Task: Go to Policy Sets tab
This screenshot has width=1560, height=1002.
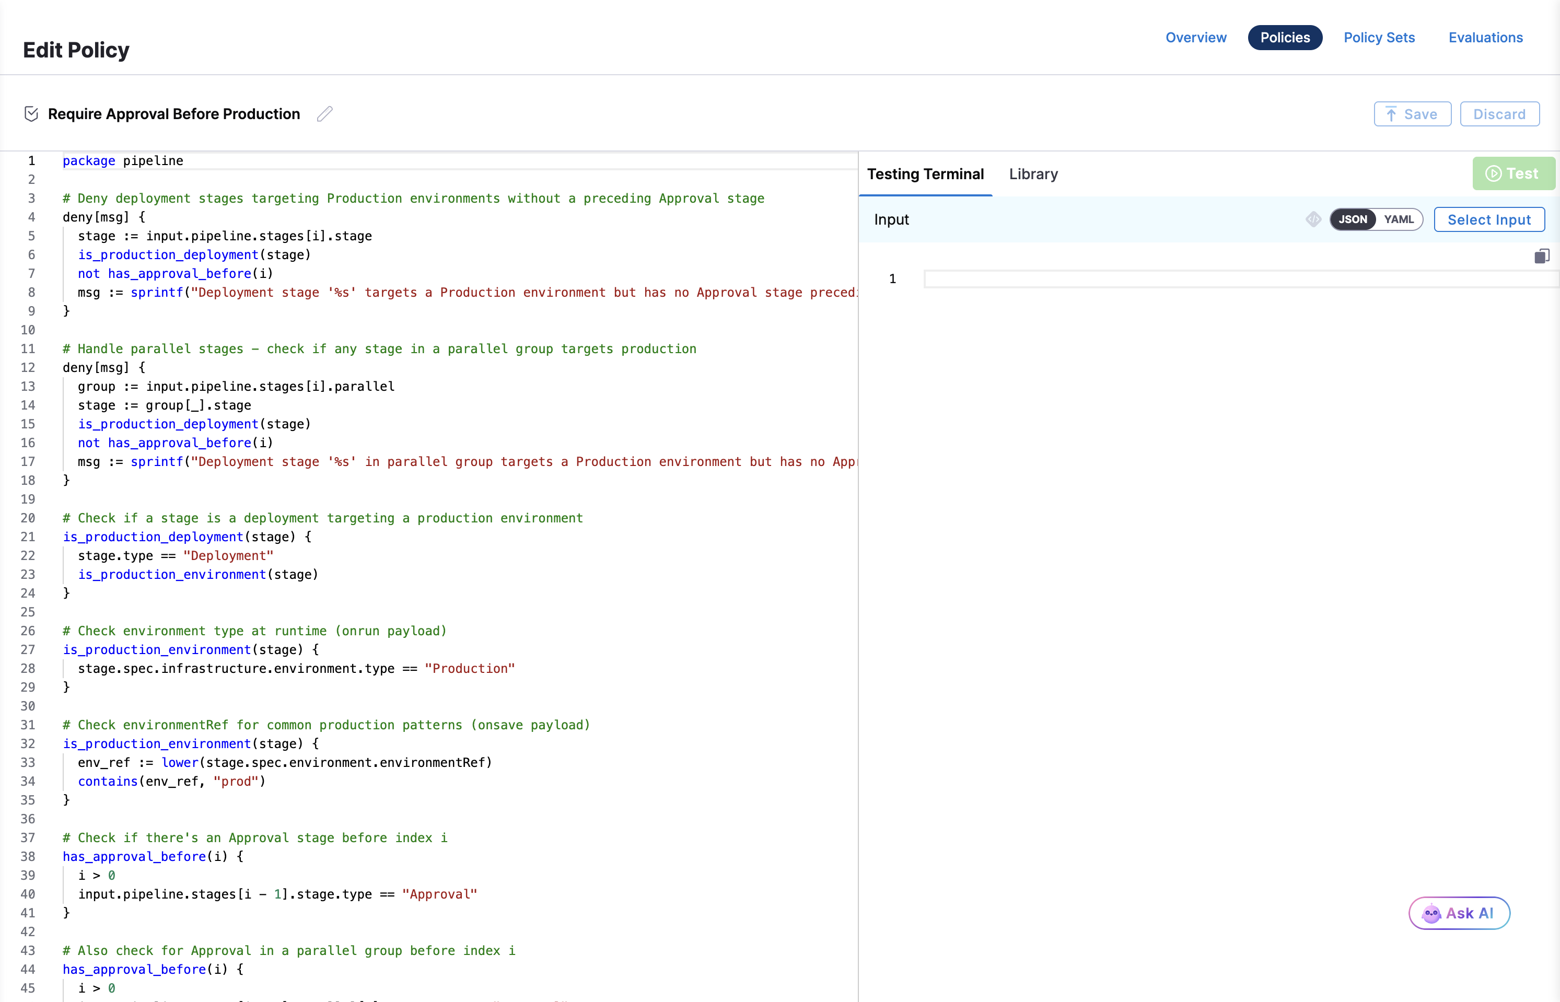Action: (1379, 38)
